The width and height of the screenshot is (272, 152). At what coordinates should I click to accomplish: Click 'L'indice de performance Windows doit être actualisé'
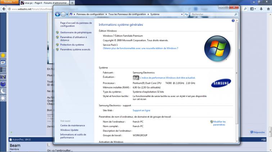coord(168,78)
